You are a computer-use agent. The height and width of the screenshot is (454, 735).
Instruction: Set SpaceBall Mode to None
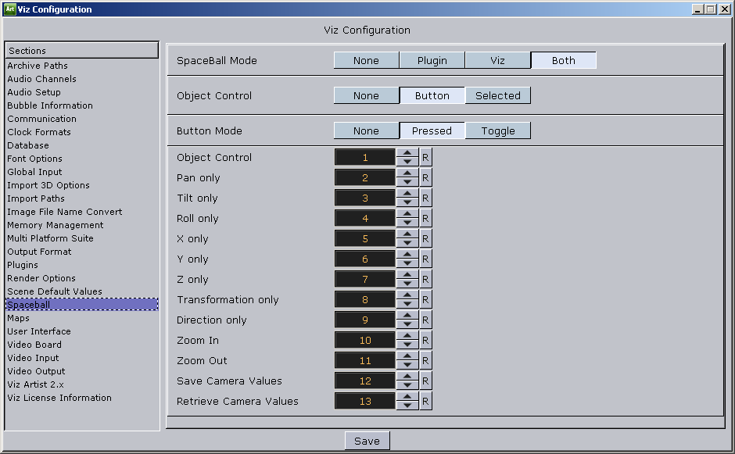point(366,61)
